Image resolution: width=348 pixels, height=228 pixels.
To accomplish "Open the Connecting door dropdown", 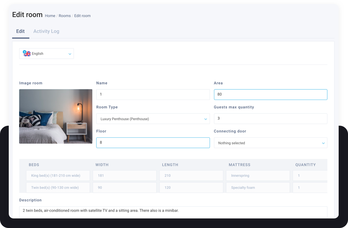I will coord(270,143).
